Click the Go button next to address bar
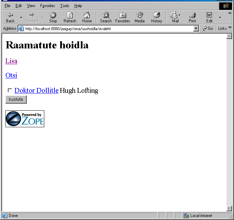Image resolution: width=234 pixels, height=220 pixels. [x=208, y=28]
